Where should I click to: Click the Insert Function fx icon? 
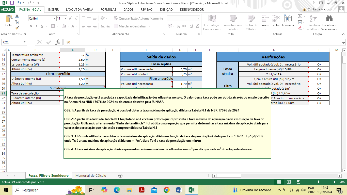tap(58, 42)
